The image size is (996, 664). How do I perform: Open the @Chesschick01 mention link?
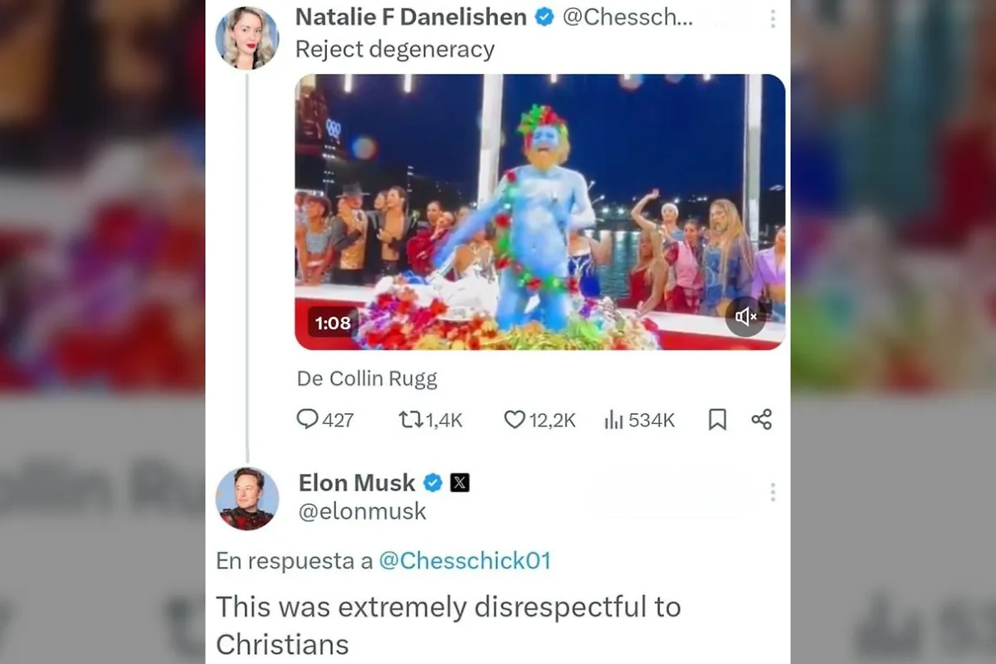click(x=465, y=560)
